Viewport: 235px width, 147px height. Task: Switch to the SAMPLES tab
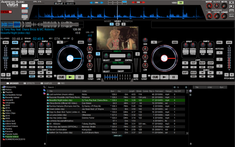(46, 83)
